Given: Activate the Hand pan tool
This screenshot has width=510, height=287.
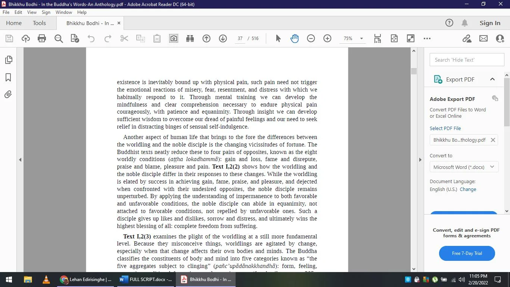Looking at the screenshot, I should click(295, 38).
